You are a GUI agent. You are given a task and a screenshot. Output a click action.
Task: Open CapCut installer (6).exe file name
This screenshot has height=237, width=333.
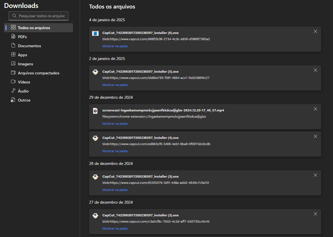(x=140, y=33)
